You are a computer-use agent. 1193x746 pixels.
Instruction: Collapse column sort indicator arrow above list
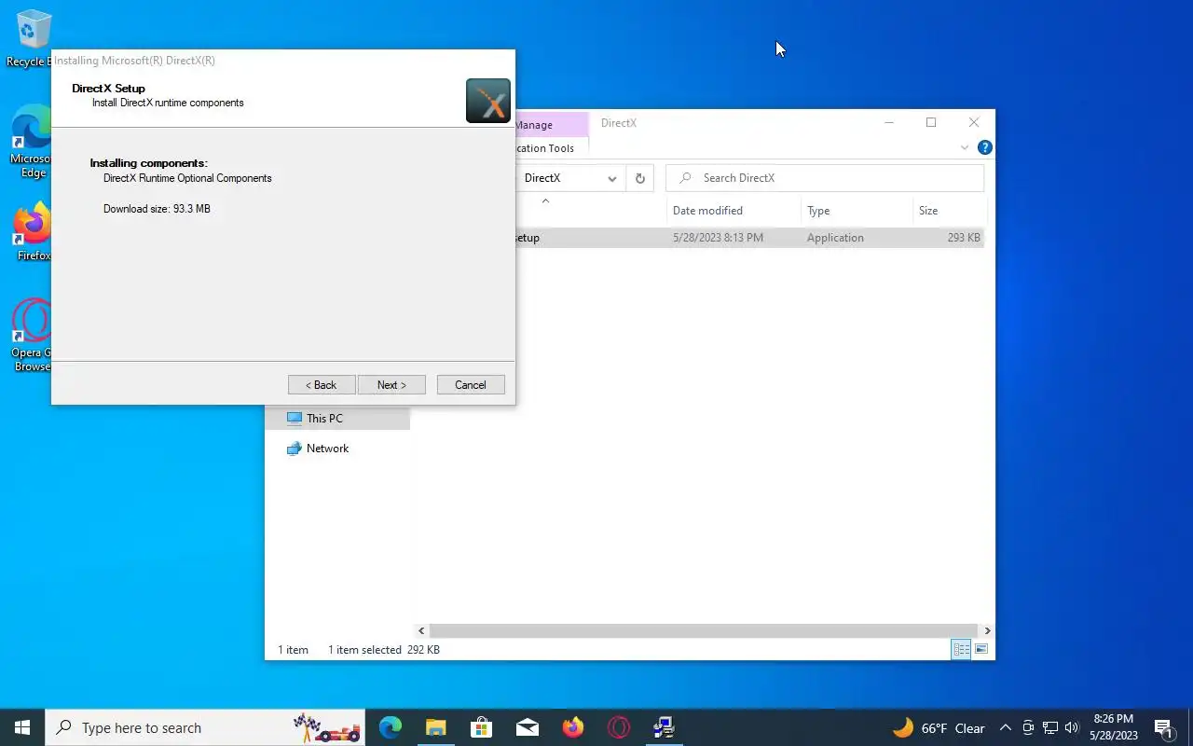point(545,200)
